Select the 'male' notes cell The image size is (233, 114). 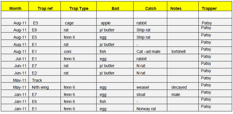coord(183,93)
